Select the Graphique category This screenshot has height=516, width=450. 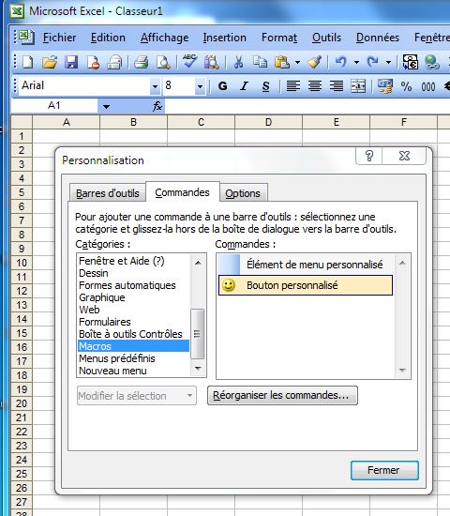pos(133,297)
